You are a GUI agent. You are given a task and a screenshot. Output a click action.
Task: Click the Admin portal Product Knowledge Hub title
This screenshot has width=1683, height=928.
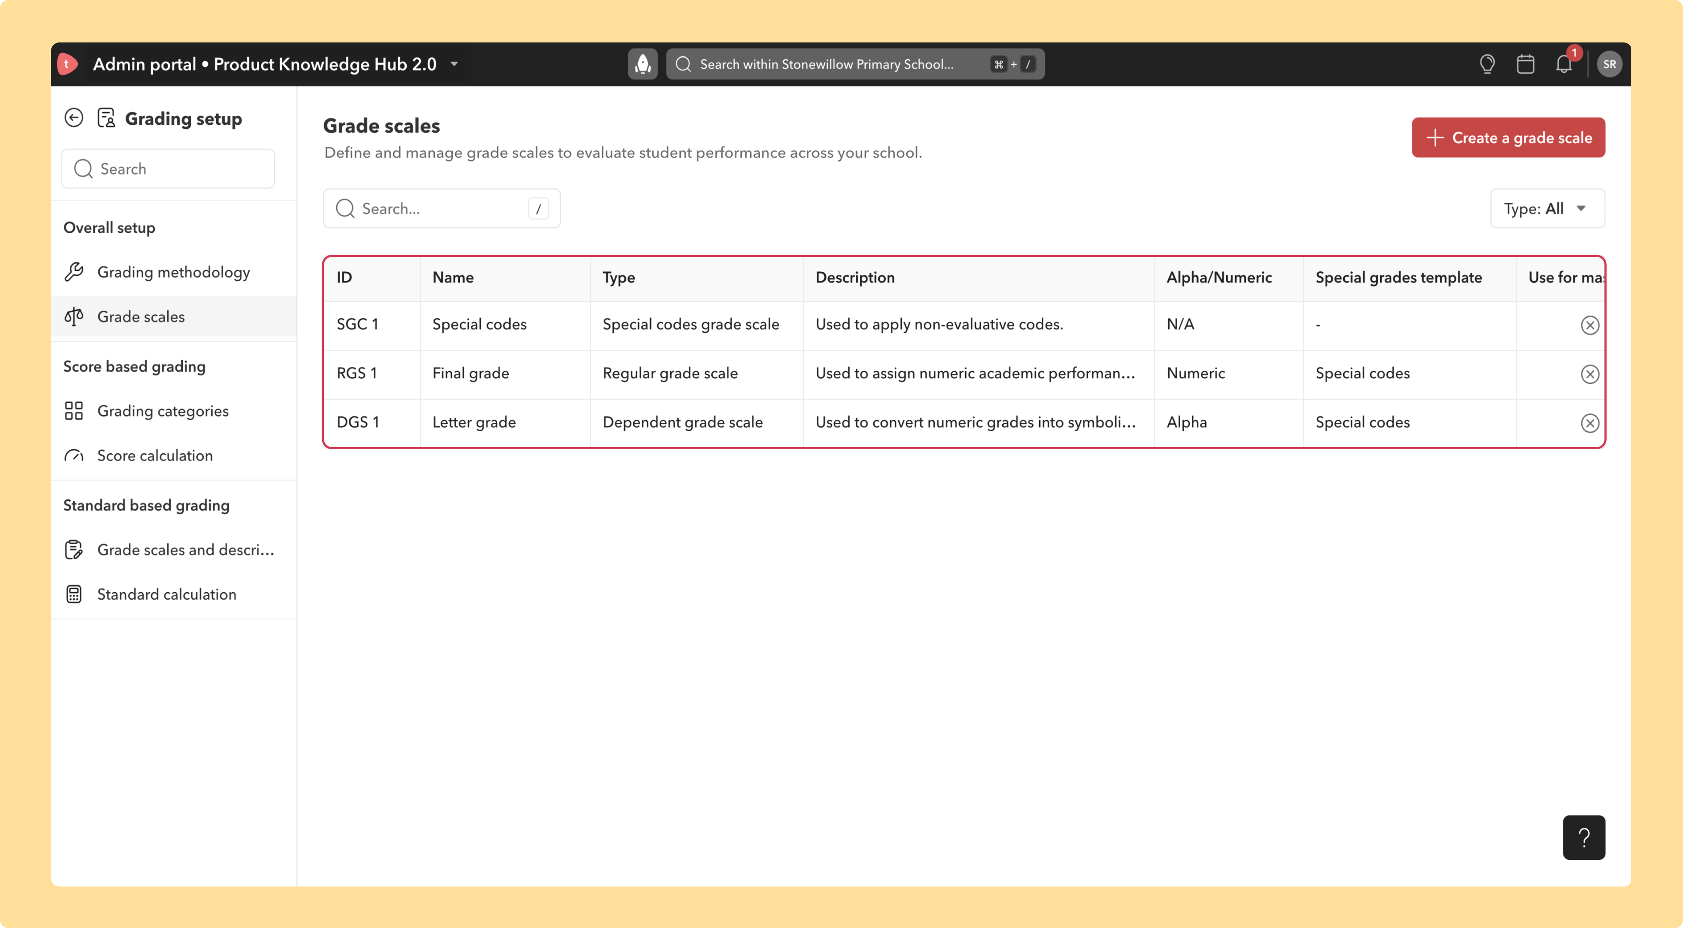[x=265, y=64]
